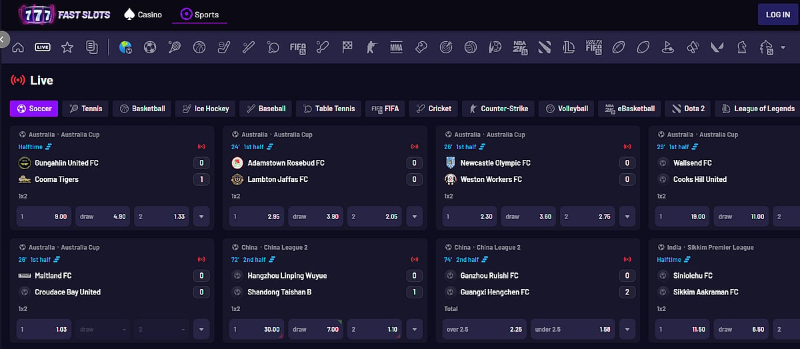Select the NBA 2K24 icon

[520, 47]
